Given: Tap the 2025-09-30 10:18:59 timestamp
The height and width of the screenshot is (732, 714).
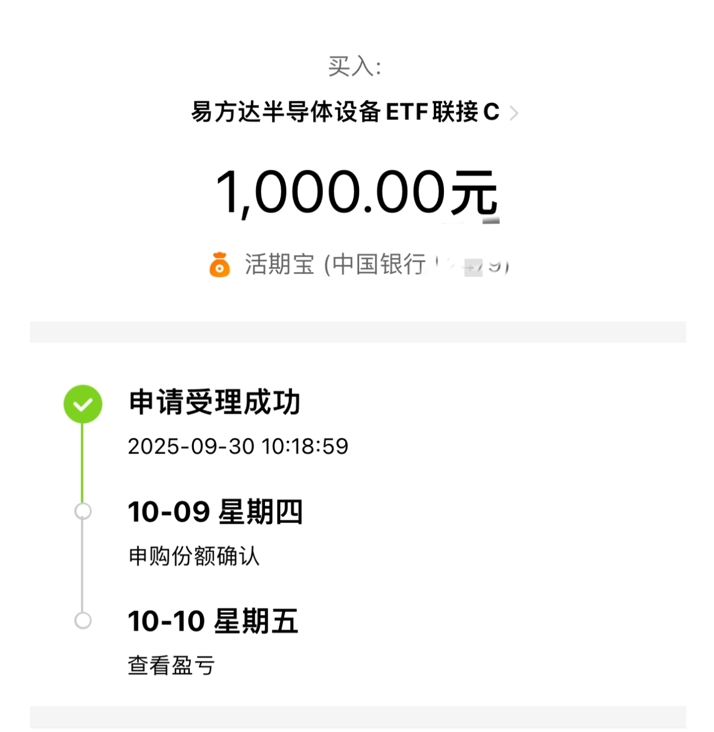Looking at the screenshot, I should click(x=238, y=446).
